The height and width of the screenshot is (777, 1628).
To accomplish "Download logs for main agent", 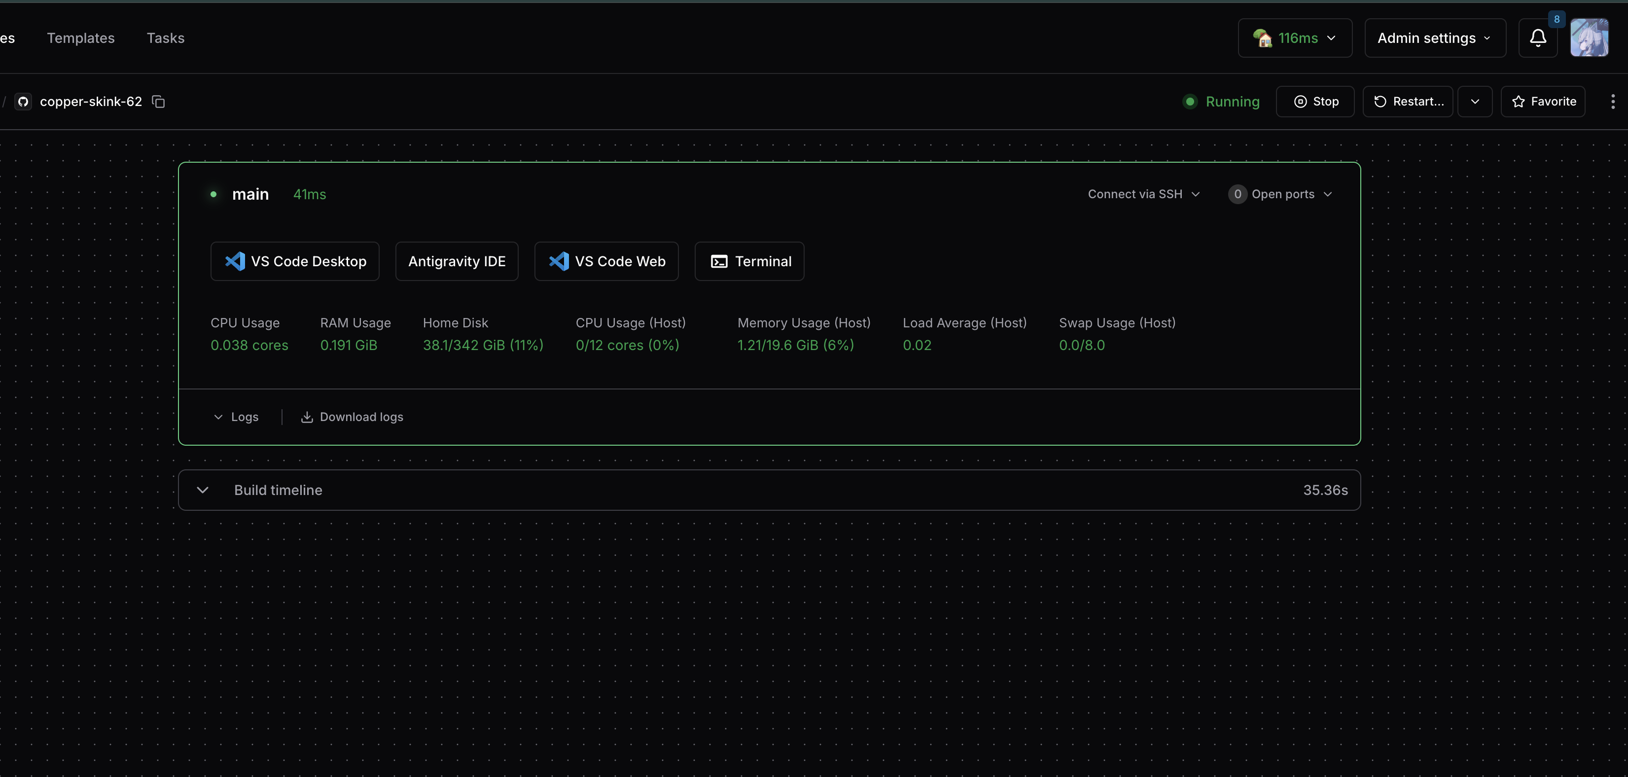I will (x=352, y=417).
